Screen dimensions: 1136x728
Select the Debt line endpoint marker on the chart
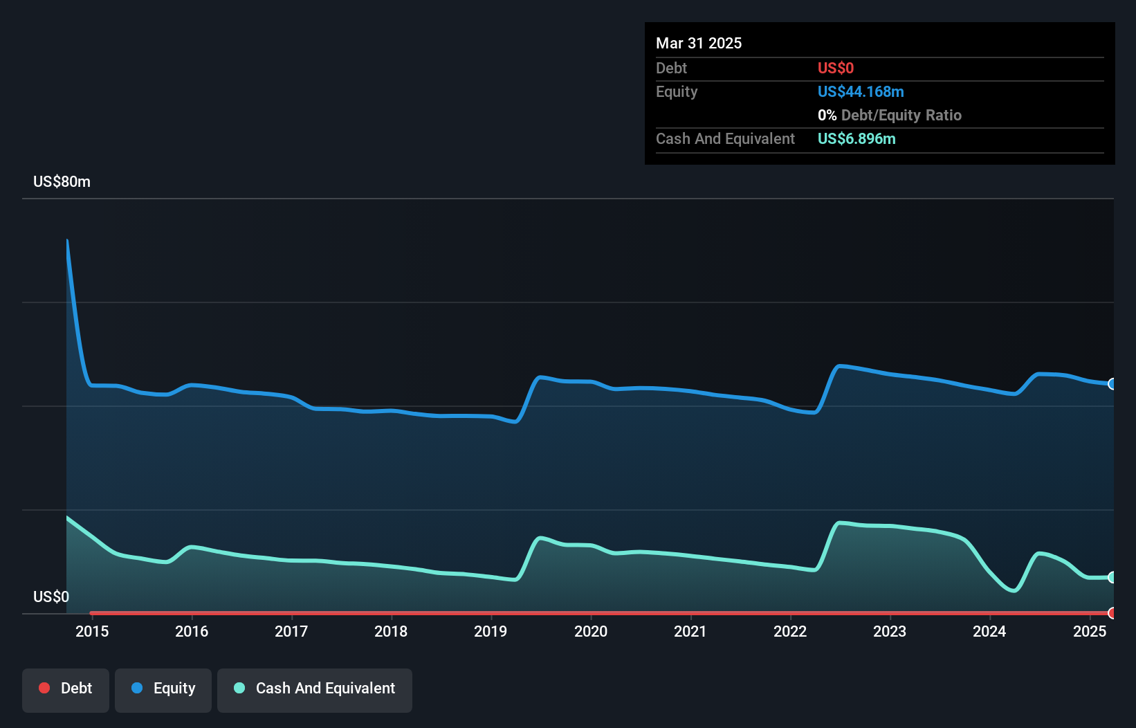pos(1112,613)
